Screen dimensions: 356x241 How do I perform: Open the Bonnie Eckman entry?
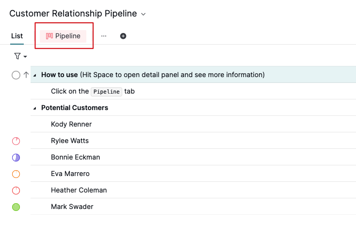point(193,157)
